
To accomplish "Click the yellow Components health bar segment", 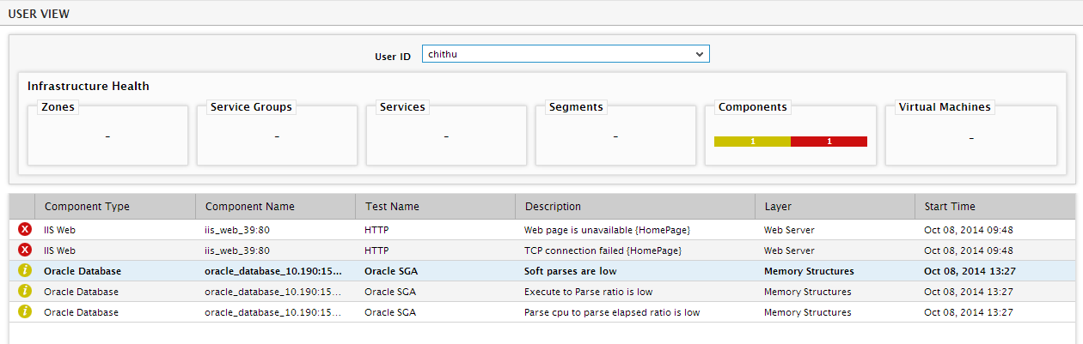I will tap(752, 142).
